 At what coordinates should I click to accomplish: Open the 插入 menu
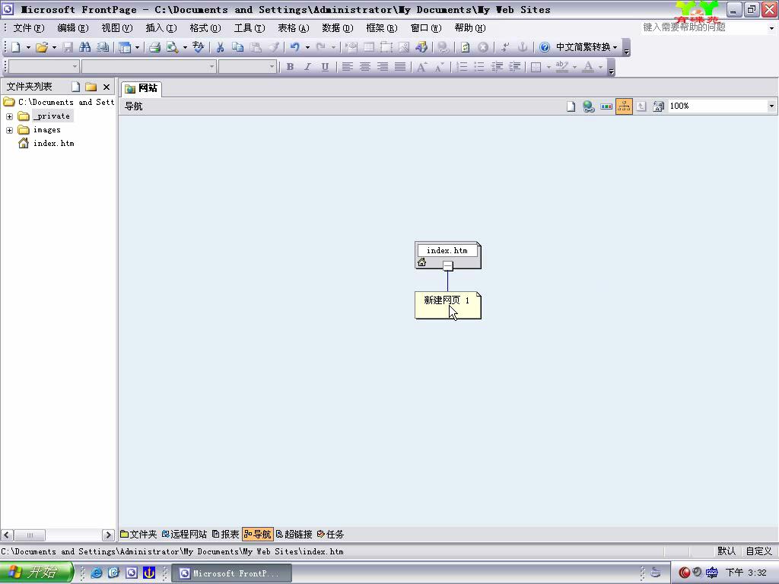pos(161,28)
